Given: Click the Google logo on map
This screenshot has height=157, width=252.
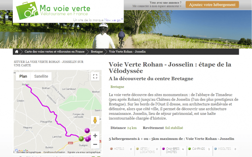Looking at the screenshot, I should pos(22,150).
